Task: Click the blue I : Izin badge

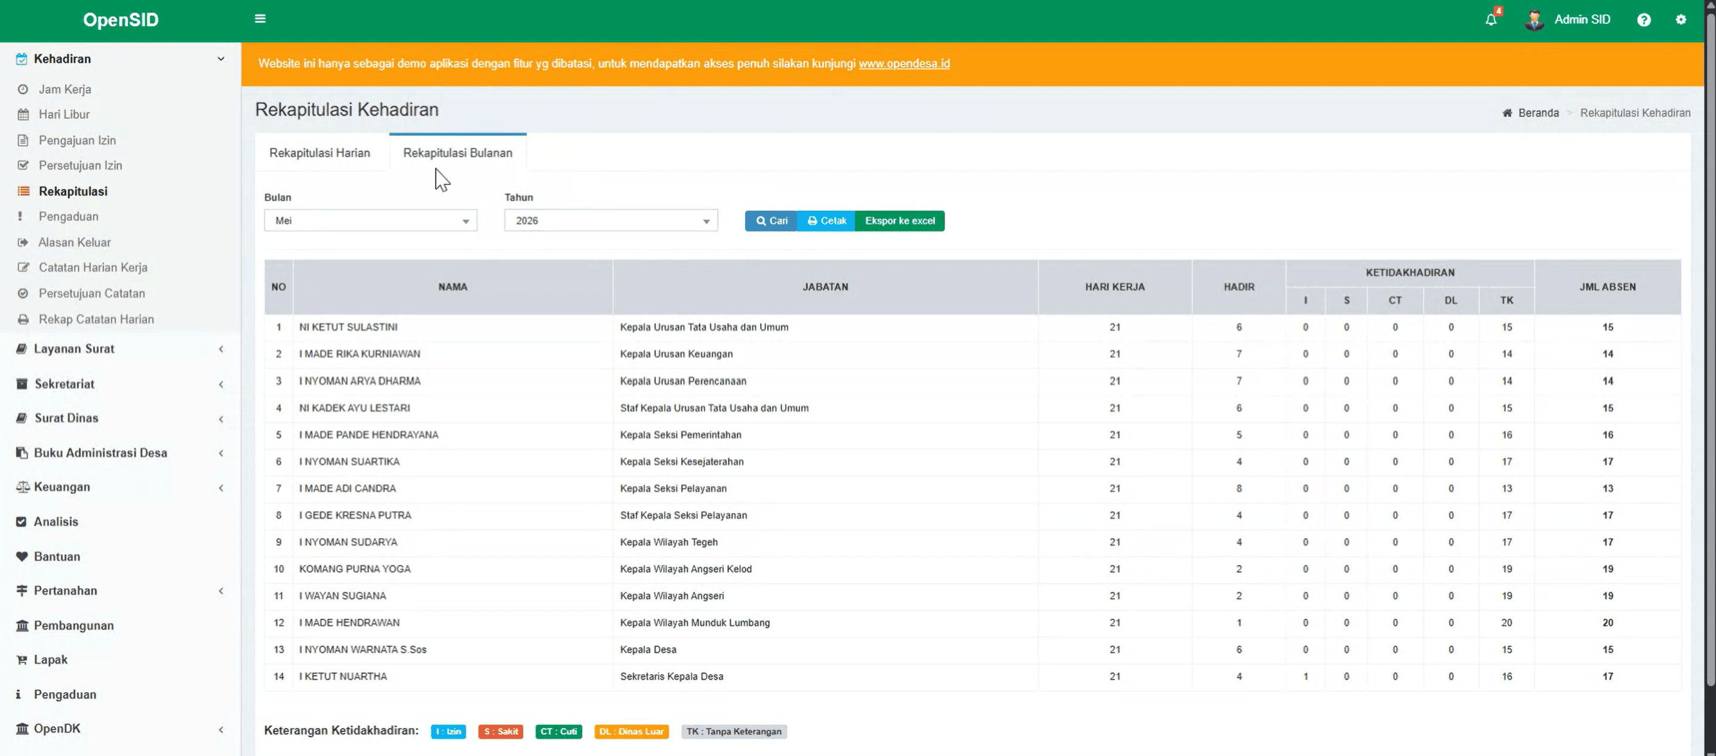Action: [448, 732]
